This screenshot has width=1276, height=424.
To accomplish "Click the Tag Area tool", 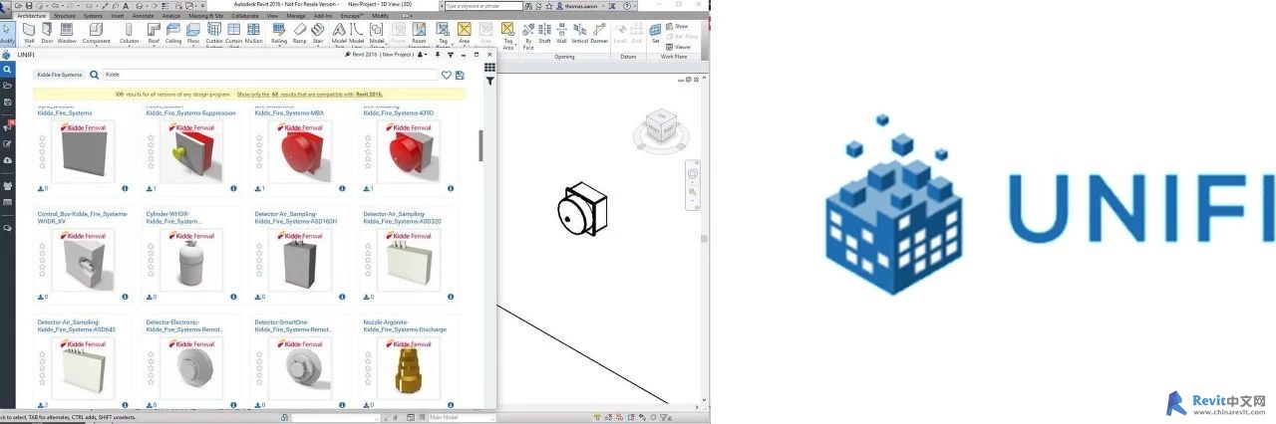I will coord(508,37).
